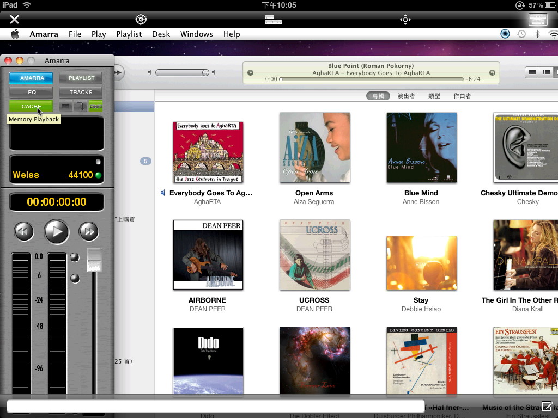Click the sidebar badge showing 5
The height and width of the screenshot is (418, 558).
pos(145,161)
